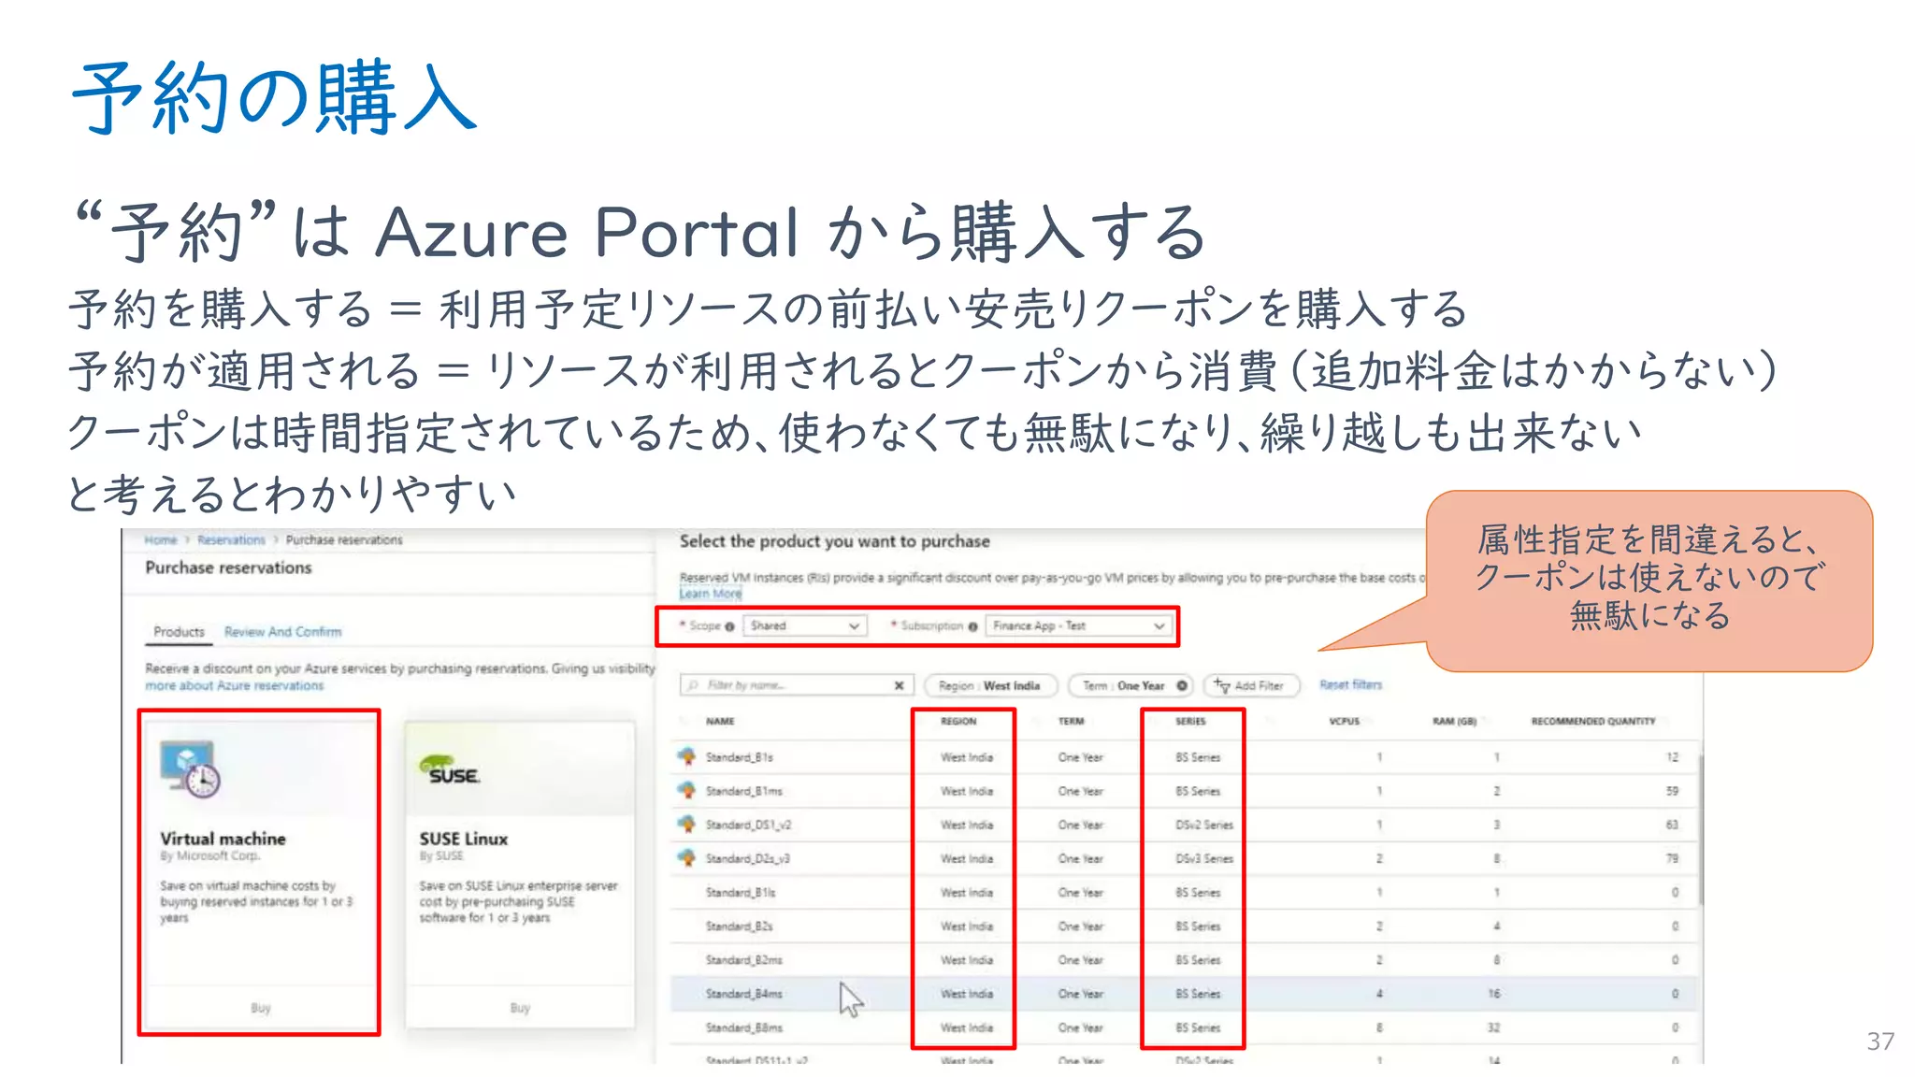Click DSv3 Series in Standard_D2s_v3 row
Screen dimensions: 1915x1077
pyautogui.click(x=1204, y=858)
